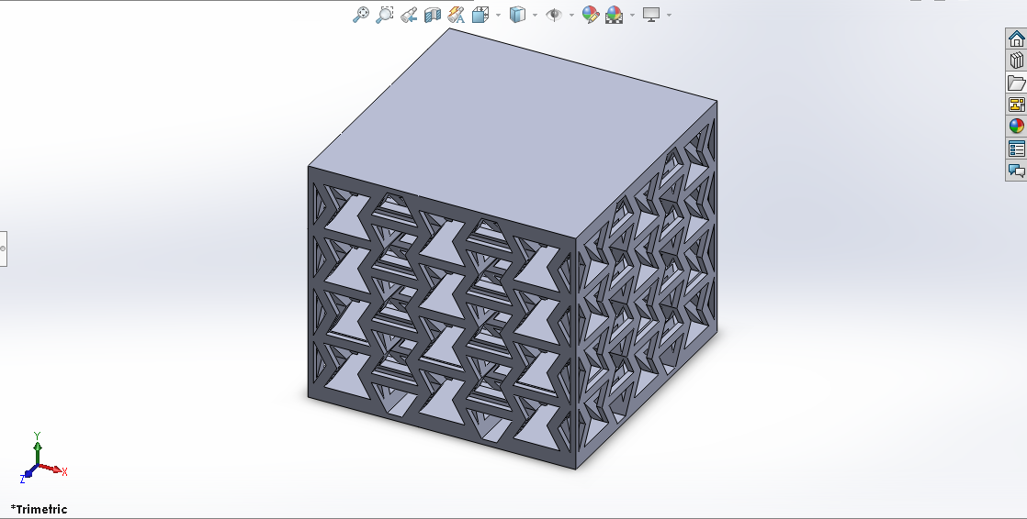Open the SolidWorks Forum speech-bubble tab
Viewport: 1027px width, 519px height.
pos(1017,171)
